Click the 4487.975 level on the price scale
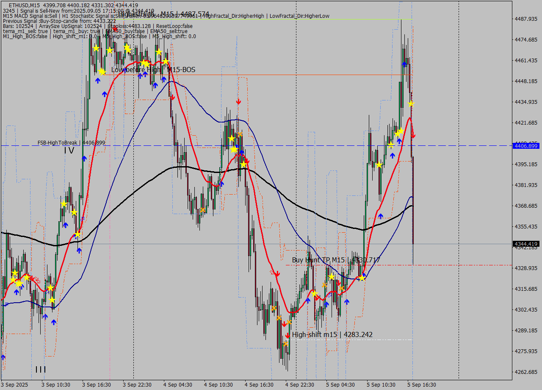The image size is (542, 390). (x=525, y=19)
